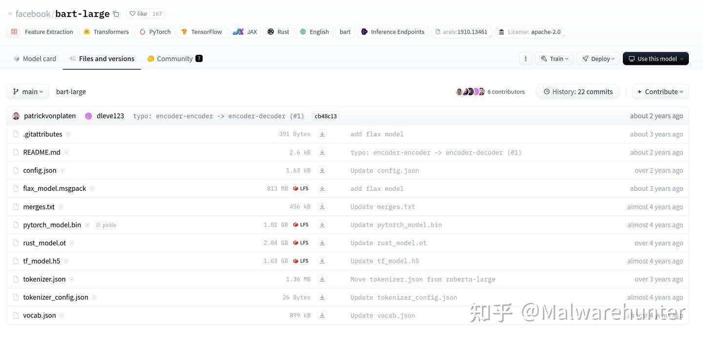Download flax_model.msgpack via its download icon

point(322,188)
